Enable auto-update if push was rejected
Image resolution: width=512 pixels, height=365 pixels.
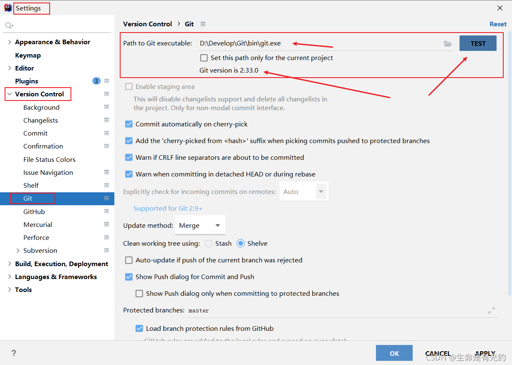click(129, 260)
